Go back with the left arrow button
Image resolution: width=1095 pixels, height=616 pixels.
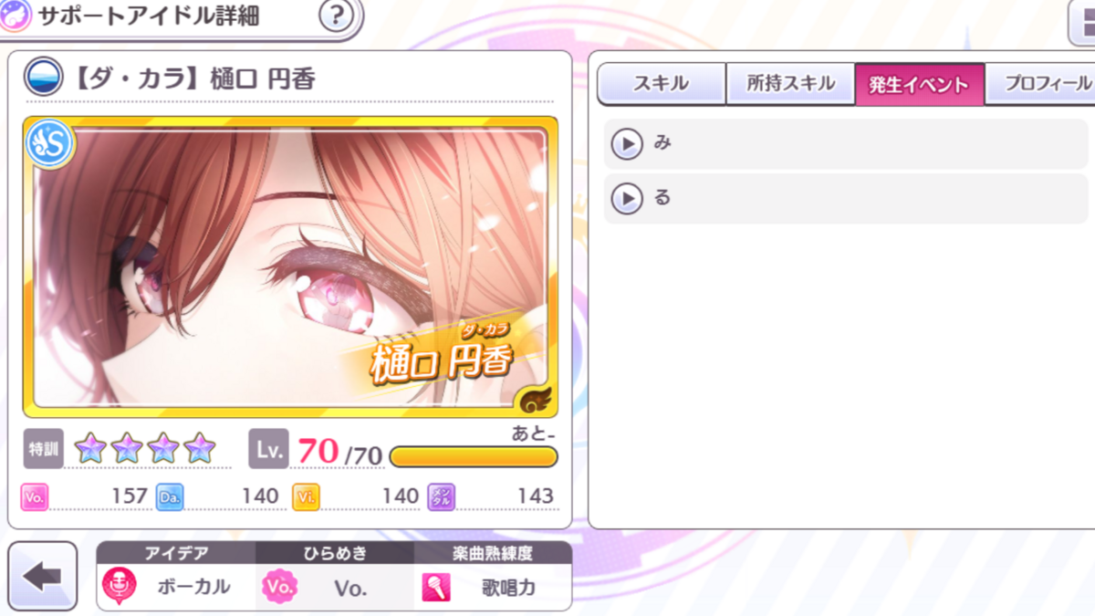[x=42, y=576]
